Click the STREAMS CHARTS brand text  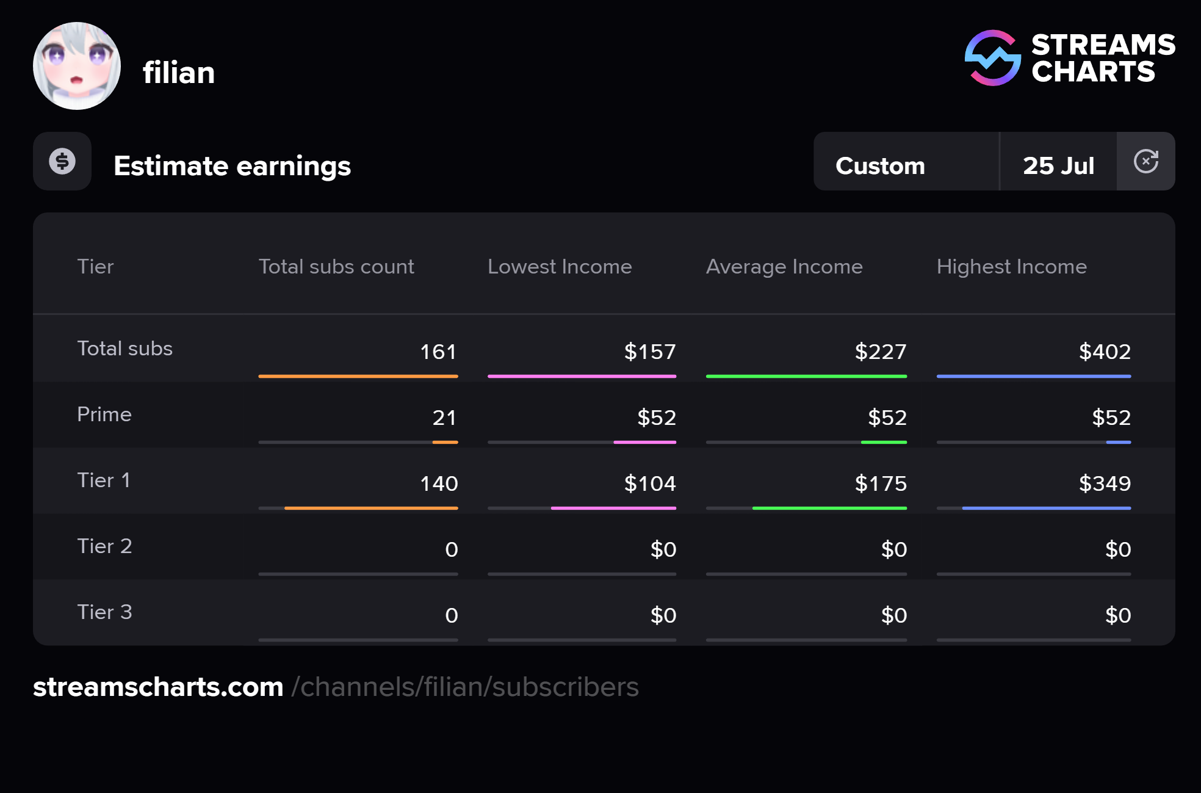click(1103, 58)
